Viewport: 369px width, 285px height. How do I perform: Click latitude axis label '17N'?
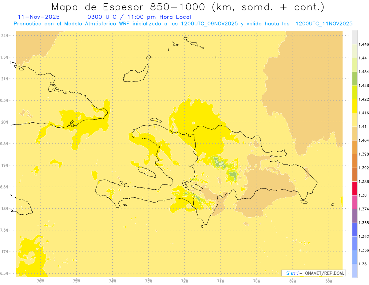5,252
